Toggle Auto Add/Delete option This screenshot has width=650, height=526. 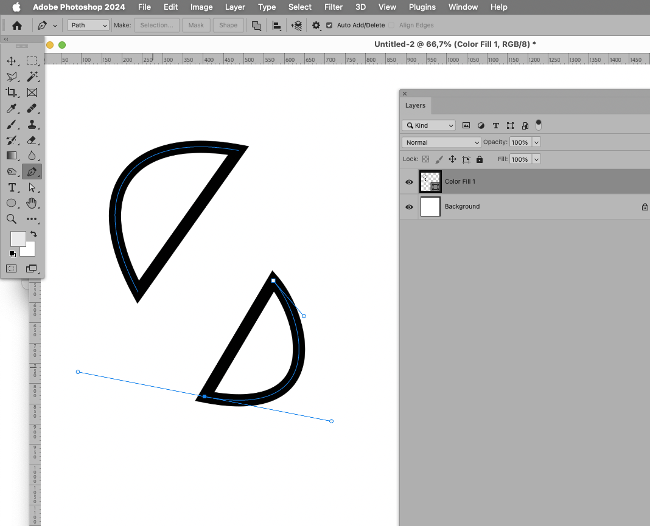click(x=329, y=25)
